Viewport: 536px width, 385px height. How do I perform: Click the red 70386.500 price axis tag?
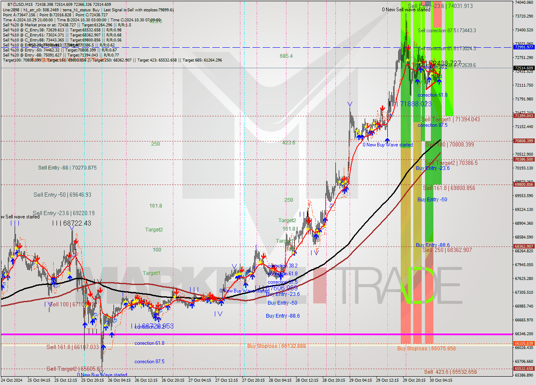point(524,159)
